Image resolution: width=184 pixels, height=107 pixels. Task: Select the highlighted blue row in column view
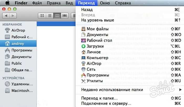tap(56, 24)
